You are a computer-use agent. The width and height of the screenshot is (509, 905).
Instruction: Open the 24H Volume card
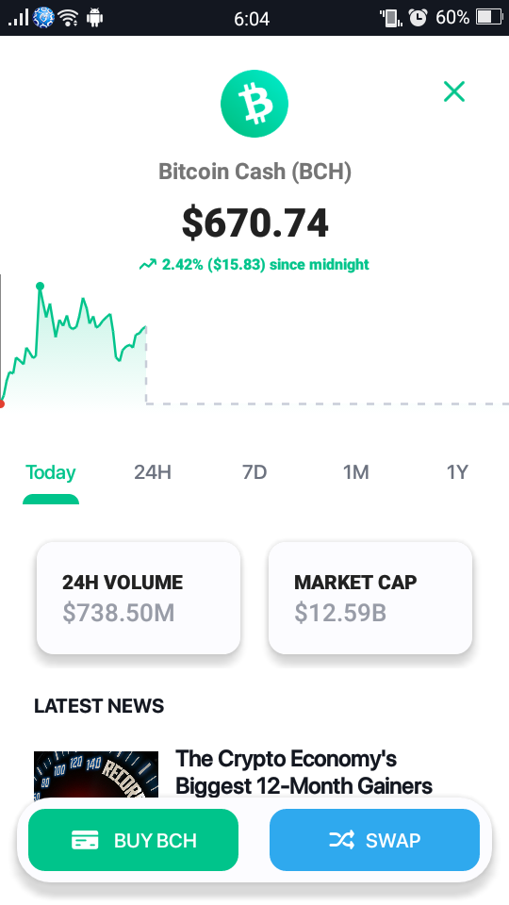click(x=139, y=598)
